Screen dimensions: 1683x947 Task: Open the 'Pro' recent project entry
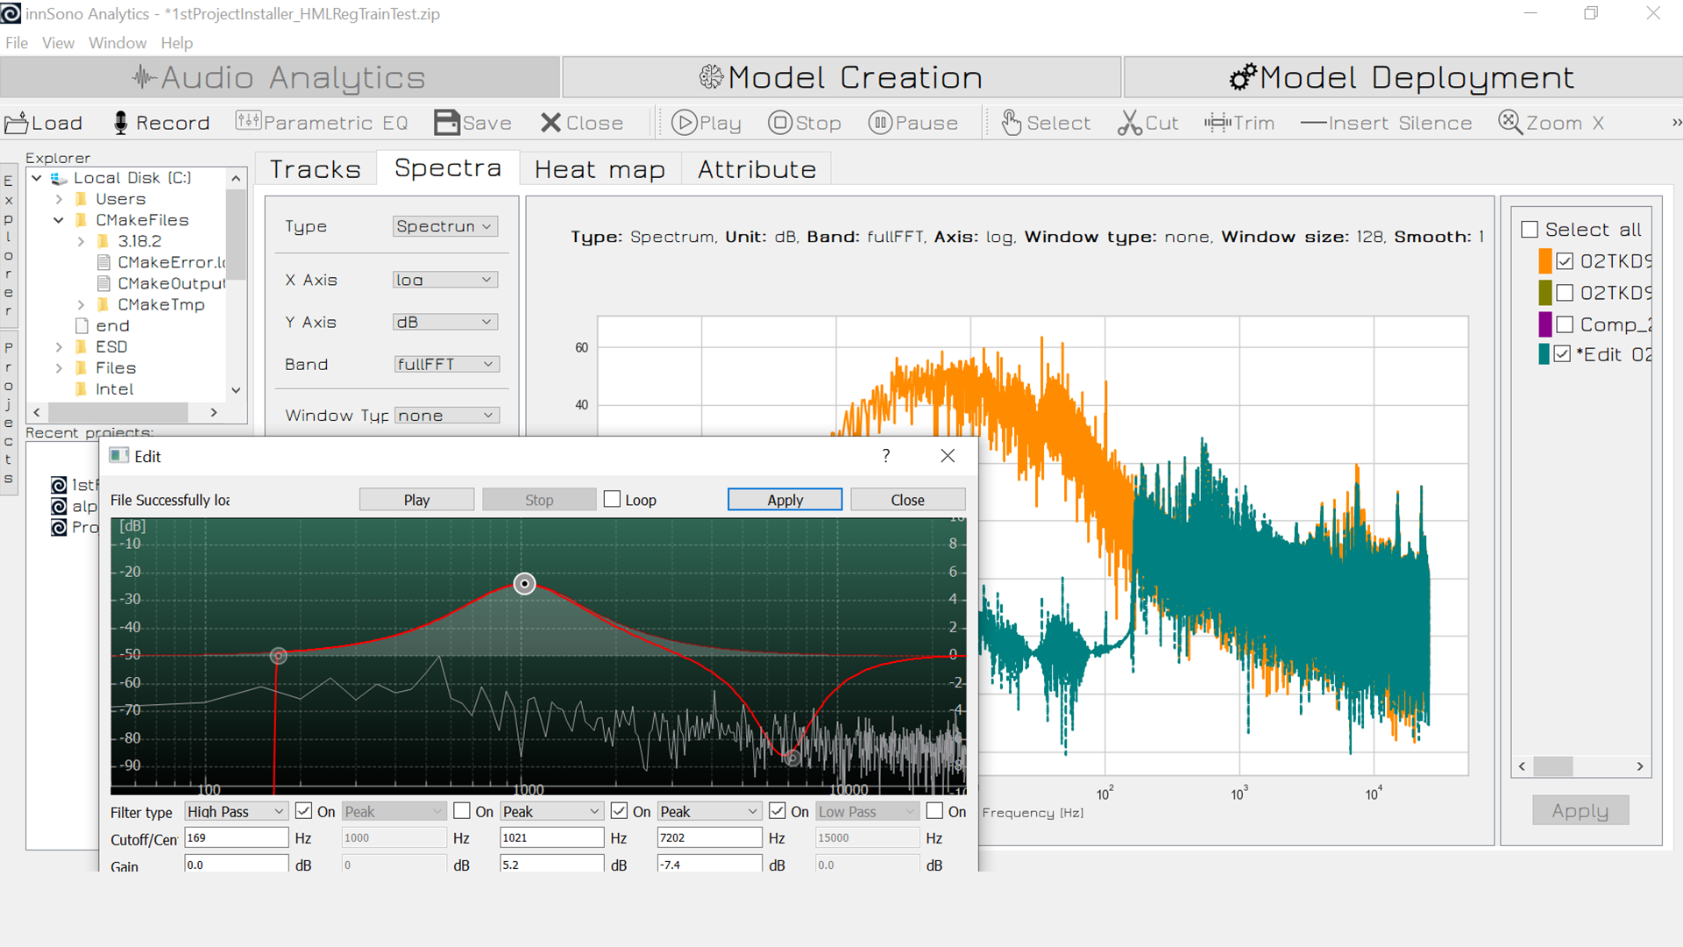click(x=75, y=527)
